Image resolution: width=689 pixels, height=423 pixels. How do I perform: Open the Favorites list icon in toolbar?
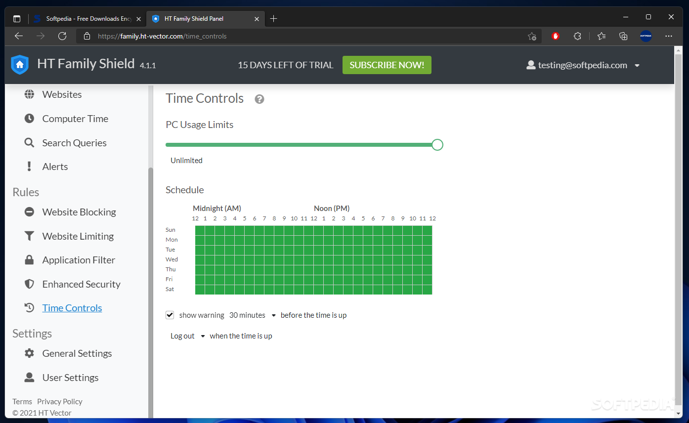point(601,36)
